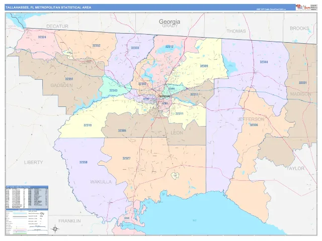Viewport: 322px width, 241px height.
Task: Click the LIBERTY county label
Action: point(34,163)
